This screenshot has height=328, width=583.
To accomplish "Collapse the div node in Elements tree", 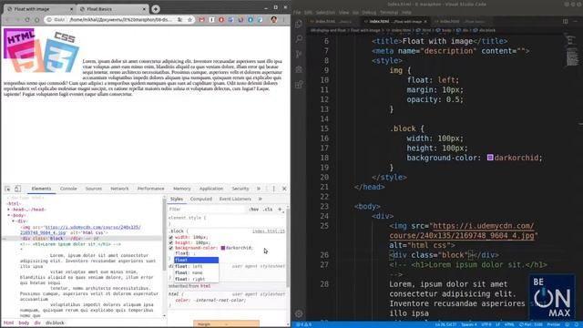I will tap(13, 220).
